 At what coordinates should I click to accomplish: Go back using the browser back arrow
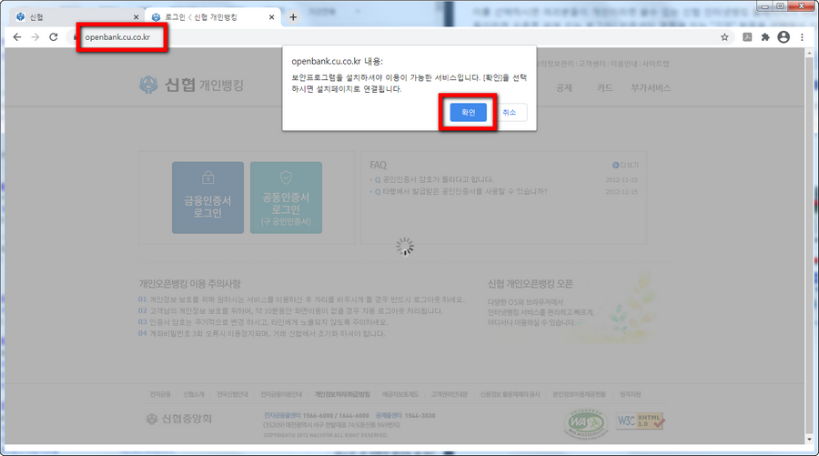pos(17,37)
